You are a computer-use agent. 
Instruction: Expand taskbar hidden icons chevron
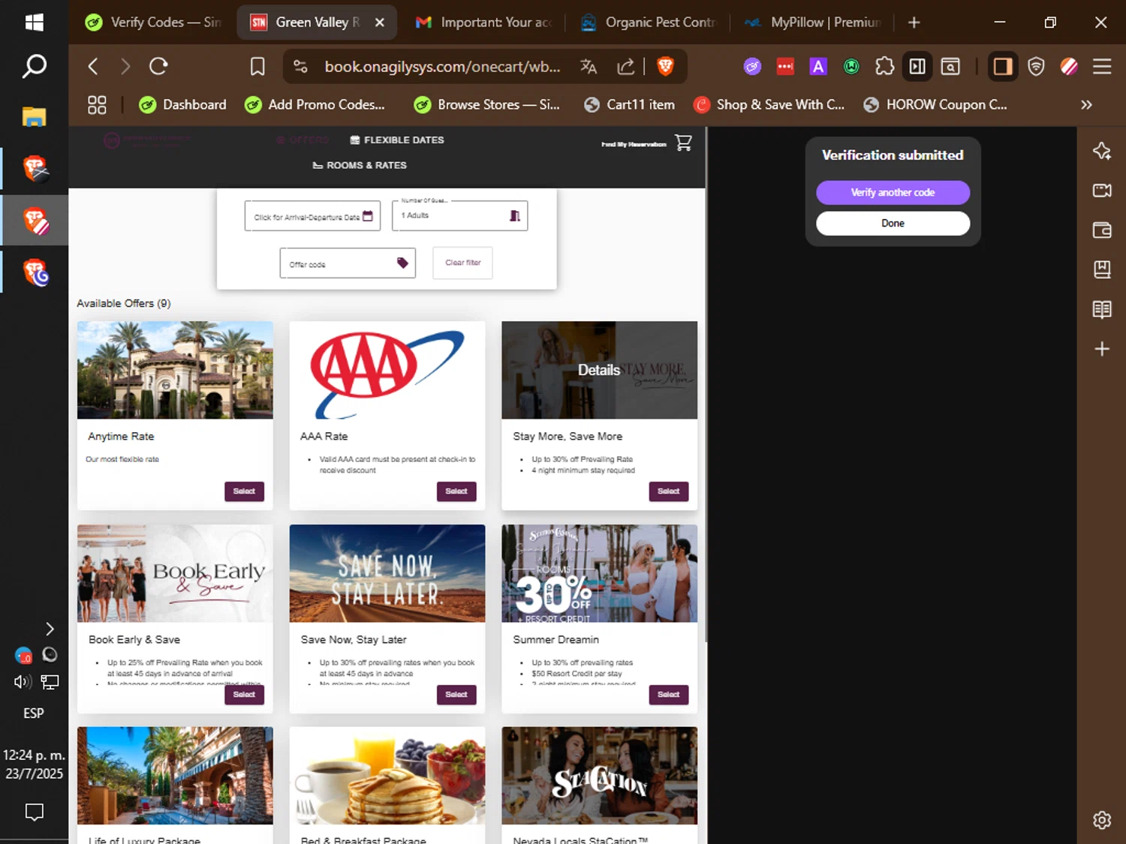point(50,629)
